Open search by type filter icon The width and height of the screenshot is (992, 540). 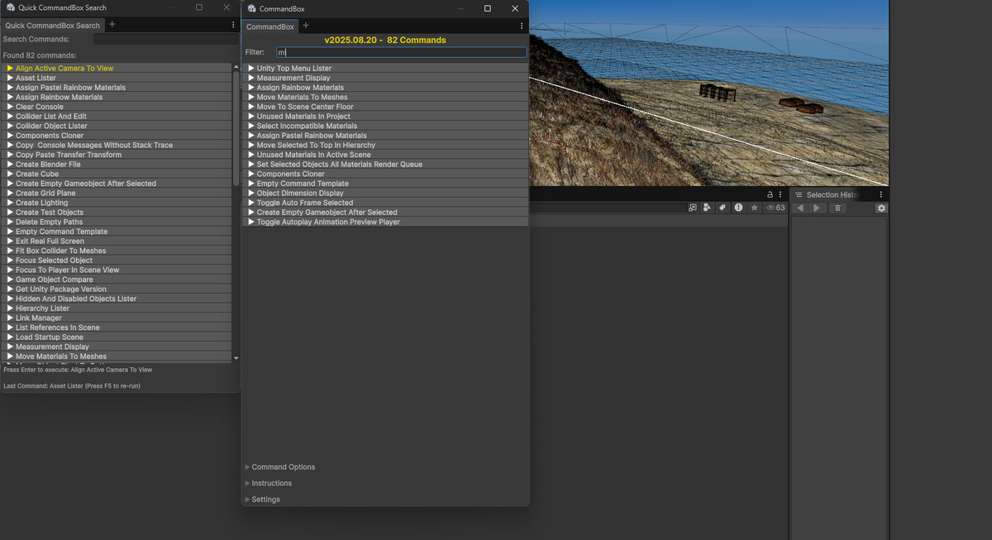click(x=708, y=208)
